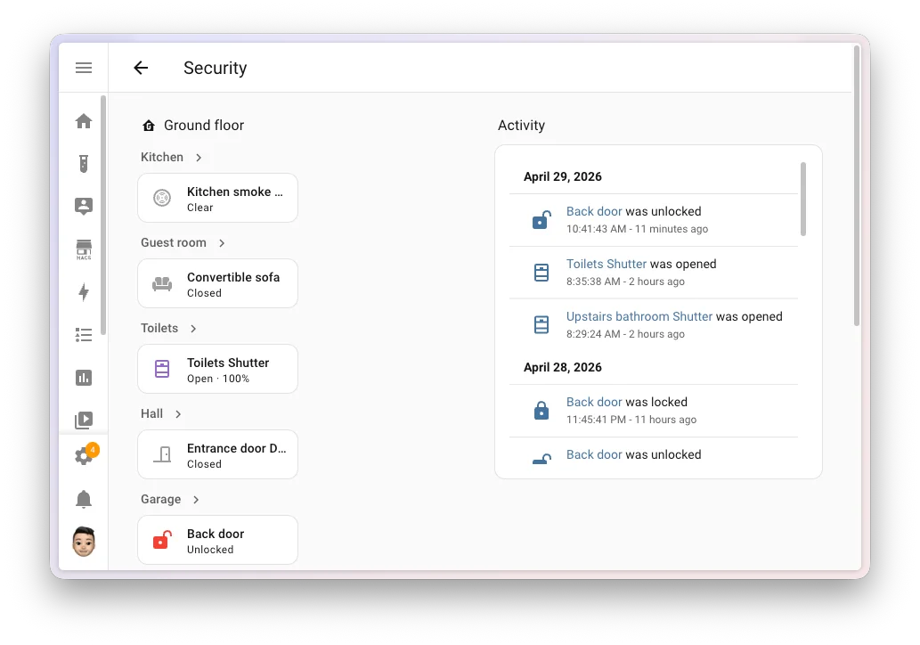920x645 pixels.
Task: Click locked icon in 11:45:41 PM entry
Action: point(541,410)
